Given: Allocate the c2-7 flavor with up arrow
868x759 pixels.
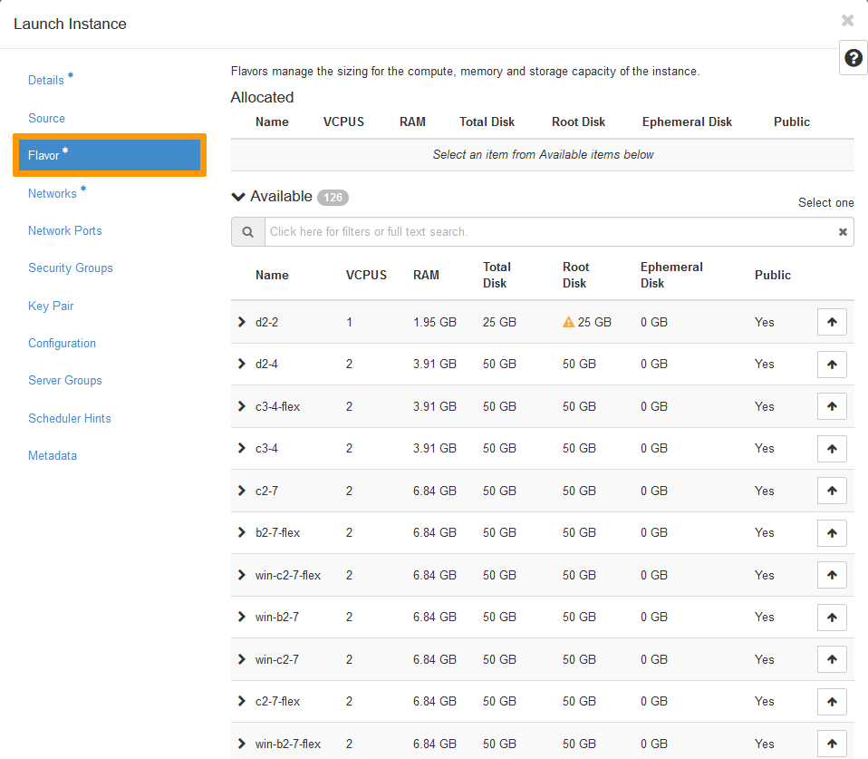Looking at the screenshot, I should [x=831, y=491].
